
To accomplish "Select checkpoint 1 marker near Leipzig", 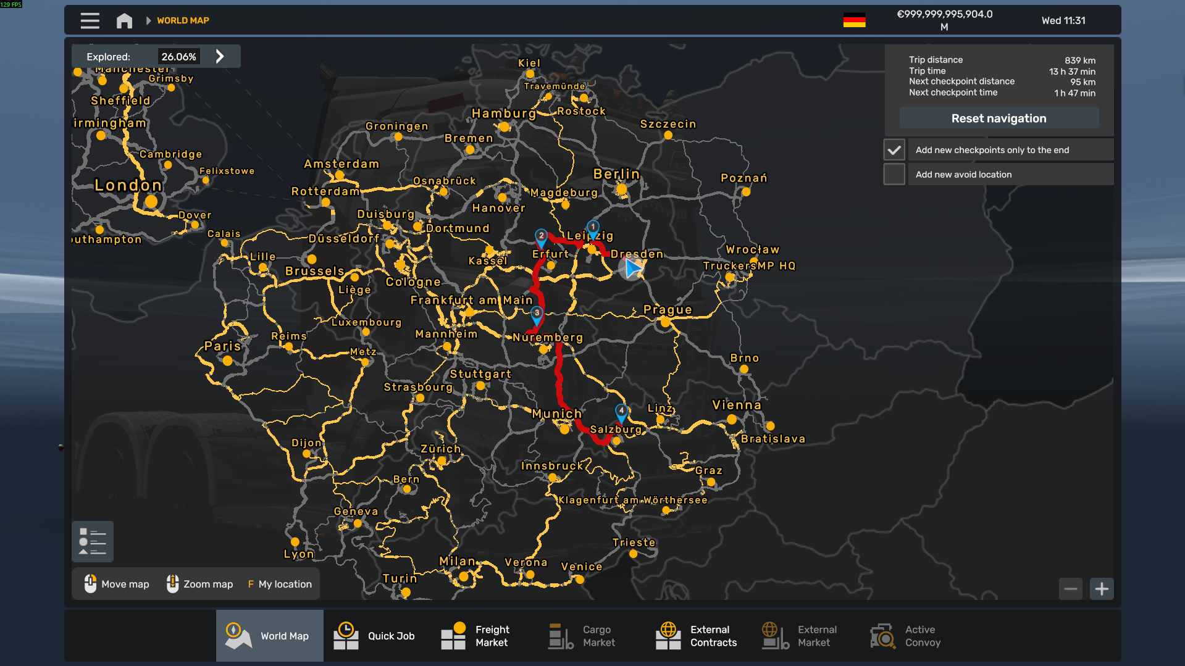I will pos(593,228).
